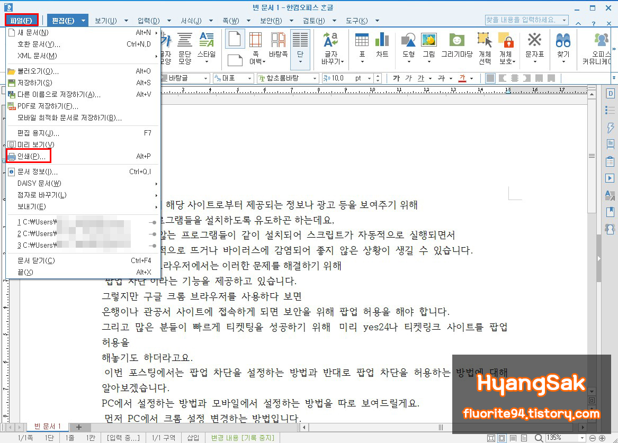Open the 10.0 font size dropdown
Image resolution: width=618 pixels, height=443 pixels.
point(369,78)
